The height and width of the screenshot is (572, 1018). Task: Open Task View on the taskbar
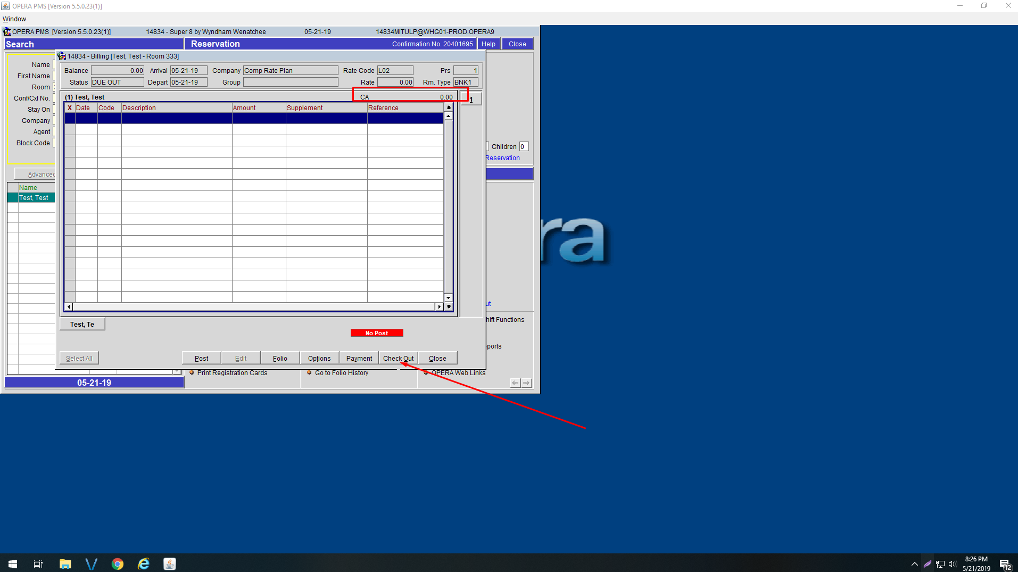click(x=38, y=564)
